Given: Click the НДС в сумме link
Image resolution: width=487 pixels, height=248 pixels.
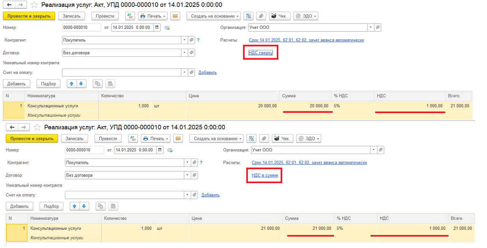Looking at the screenshot, I should point(265,175).
